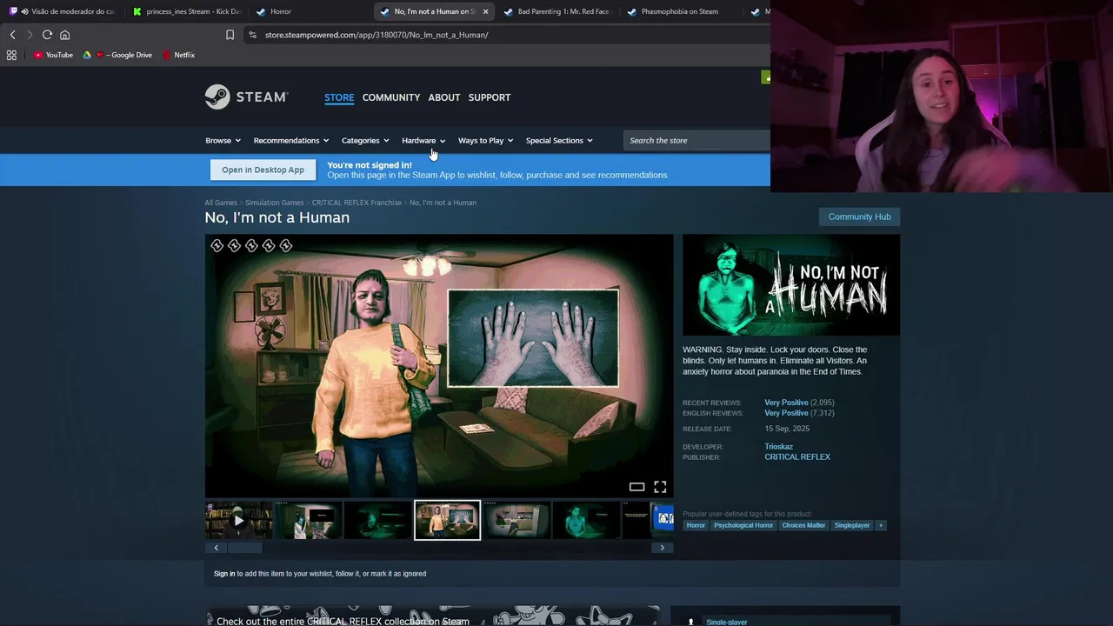The height and width of the screenshot is (626, 1113).
Task: Expand the Categories dropdown
Action: click(x=365, y=140)
